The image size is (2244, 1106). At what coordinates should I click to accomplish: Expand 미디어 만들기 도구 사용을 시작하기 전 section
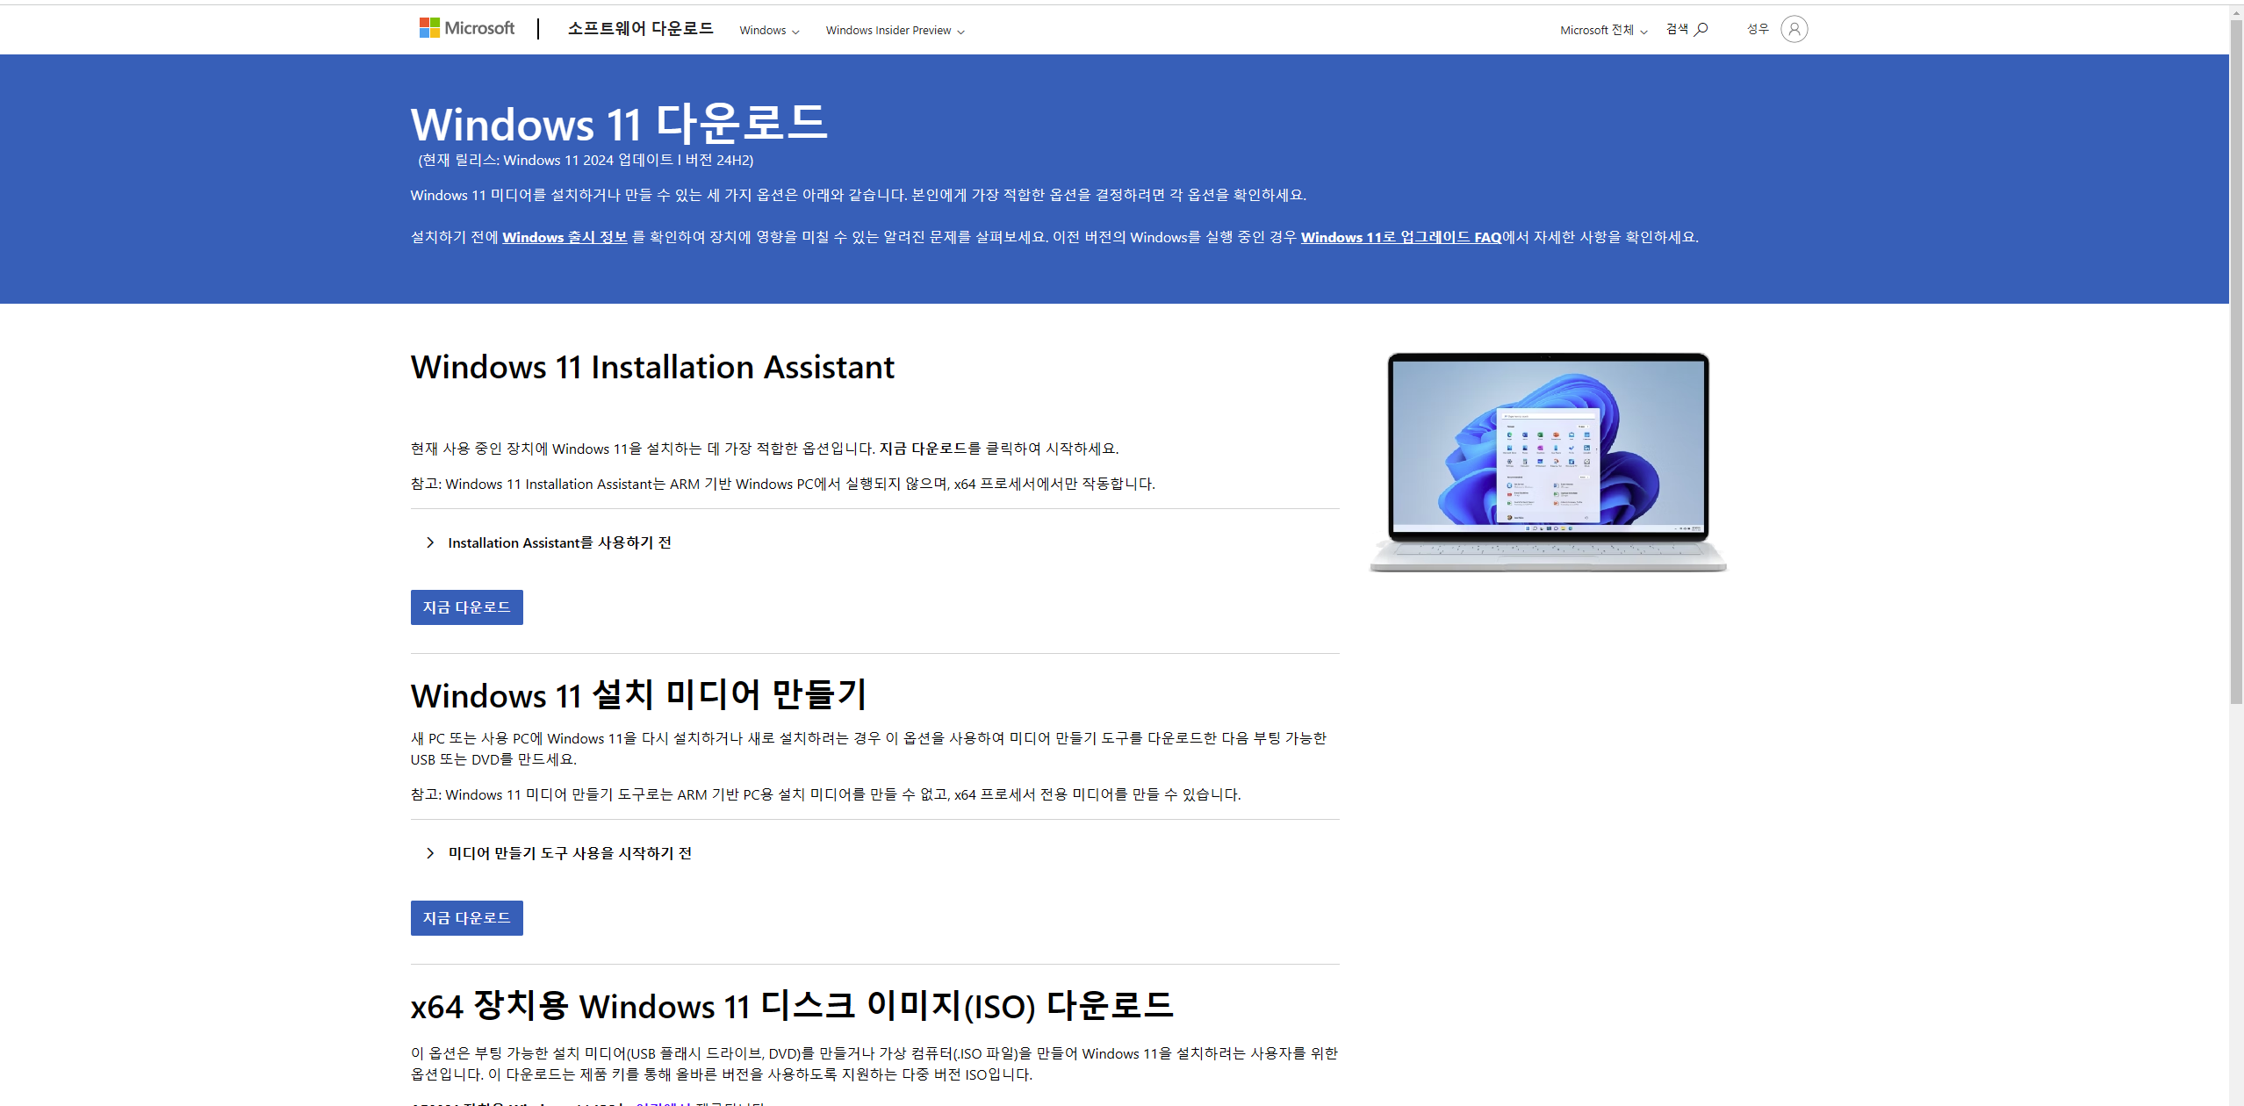click(x=570, y=853)
